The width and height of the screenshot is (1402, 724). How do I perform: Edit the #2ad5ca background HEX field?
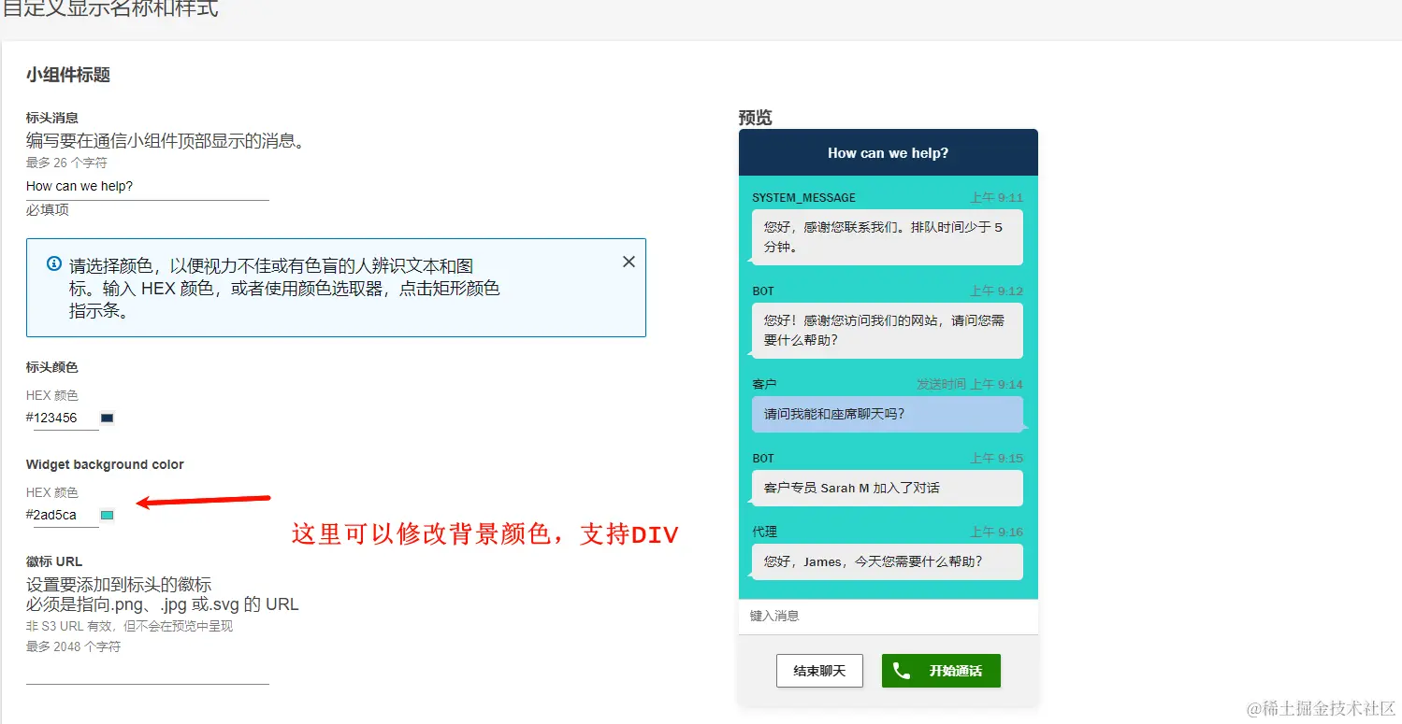[x=65, y=515]
